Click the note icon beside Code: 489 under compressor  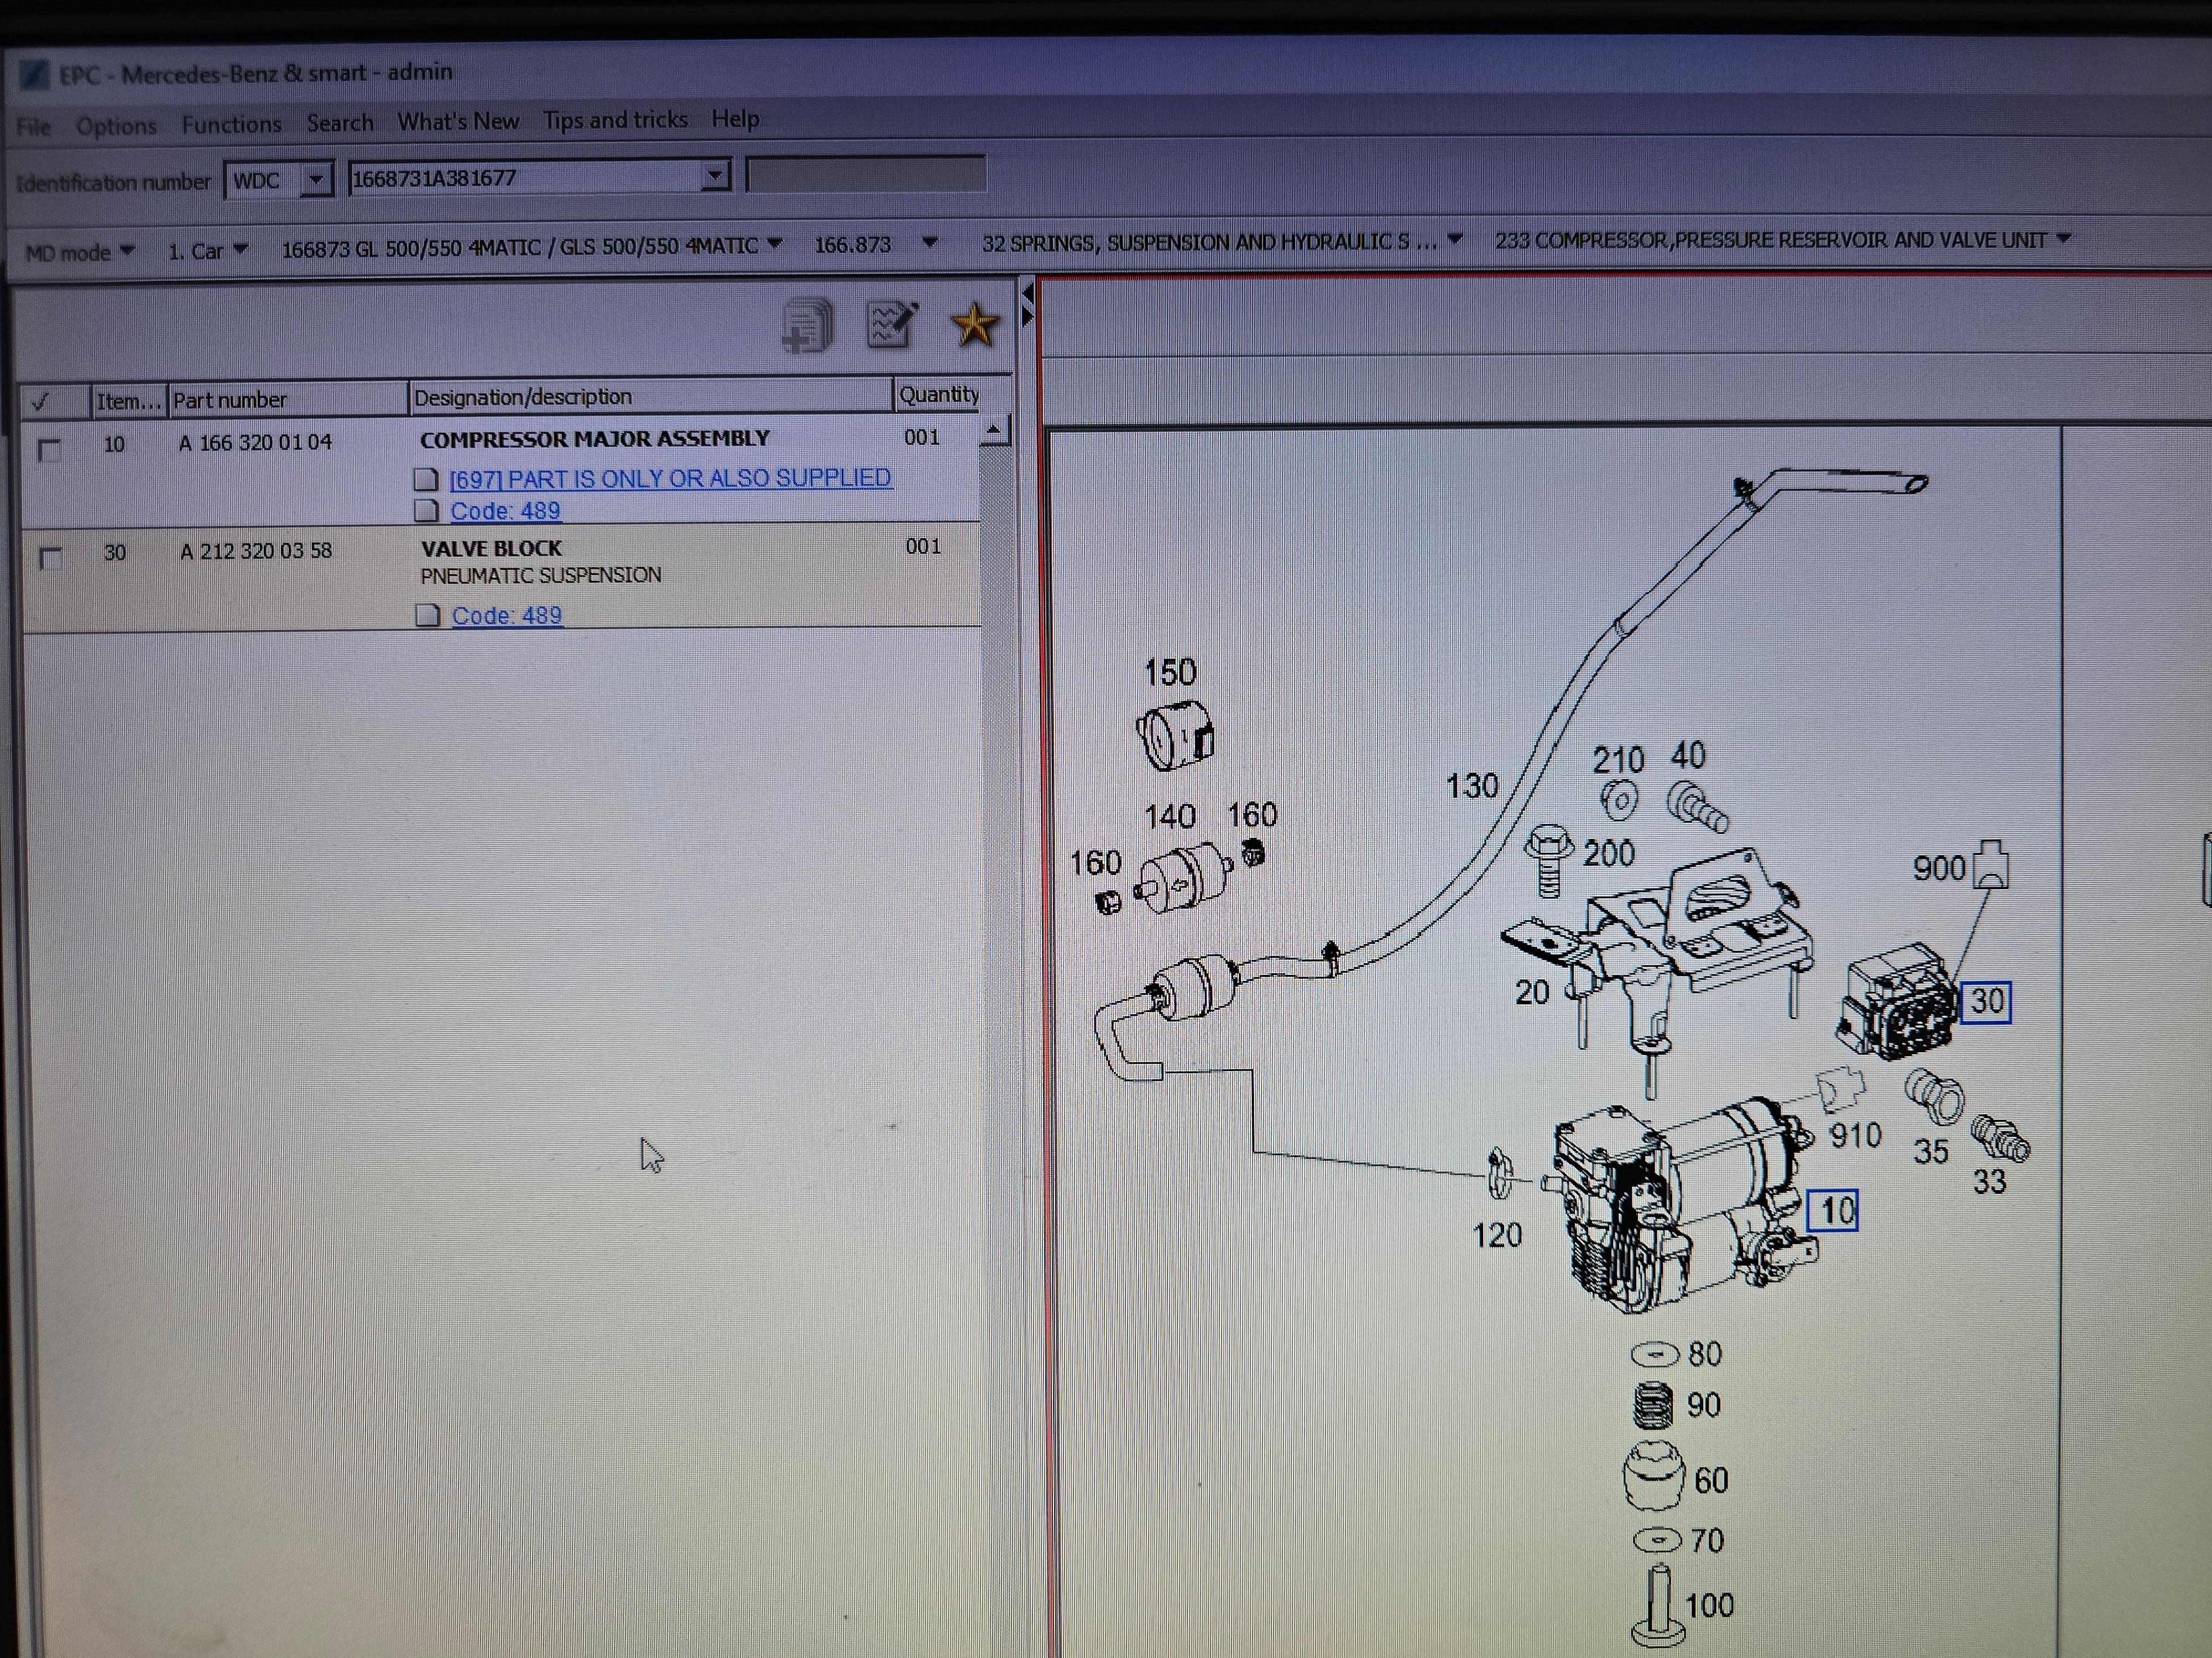click(x=426, y=512)
